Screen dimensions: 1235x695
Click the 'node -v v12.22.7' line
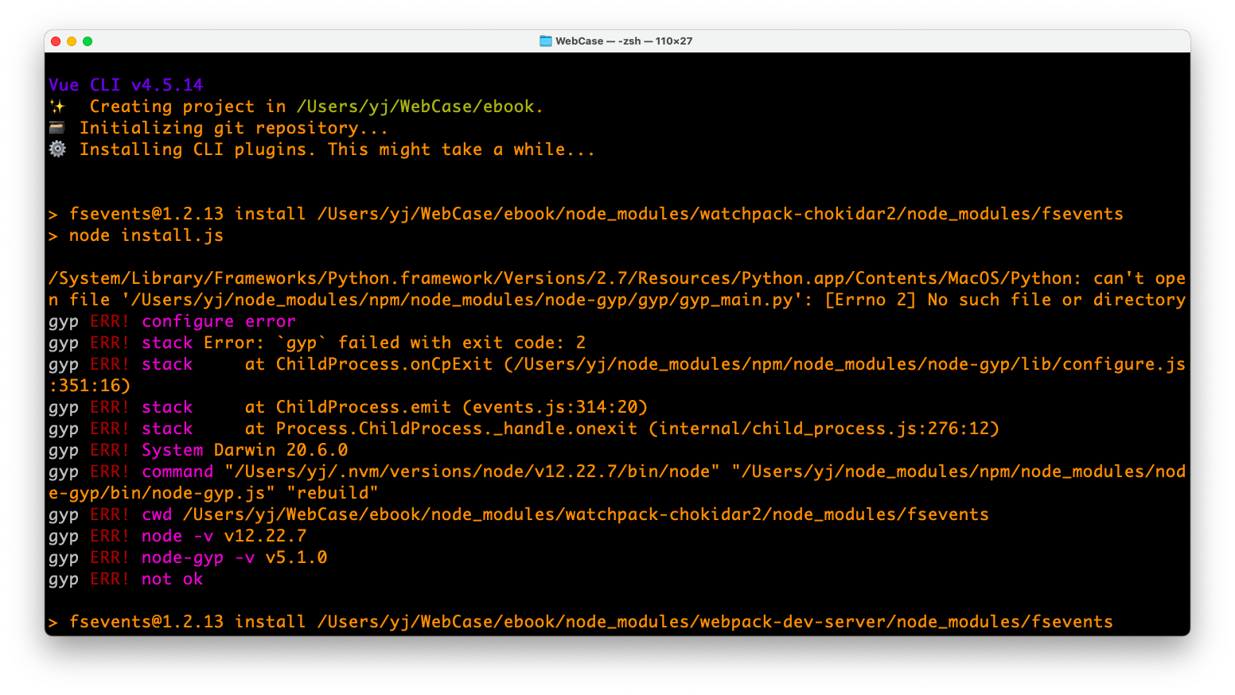(177, 536)
